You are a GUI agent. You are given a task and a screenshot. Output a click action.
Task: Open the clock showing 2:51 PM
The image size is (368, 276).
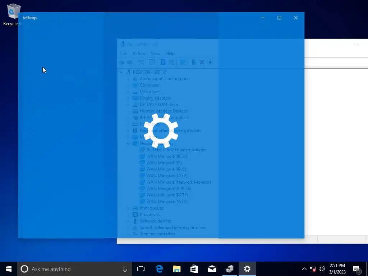tap(337, 269)
